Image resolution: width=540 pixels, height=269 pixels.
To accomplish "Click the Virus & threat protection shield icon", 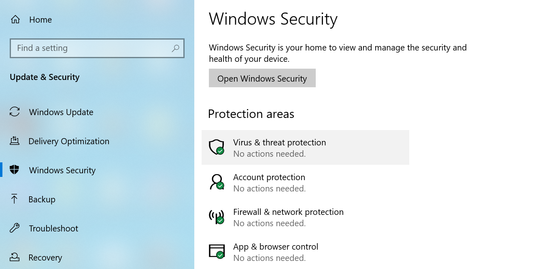I will [x=217, y=147].
